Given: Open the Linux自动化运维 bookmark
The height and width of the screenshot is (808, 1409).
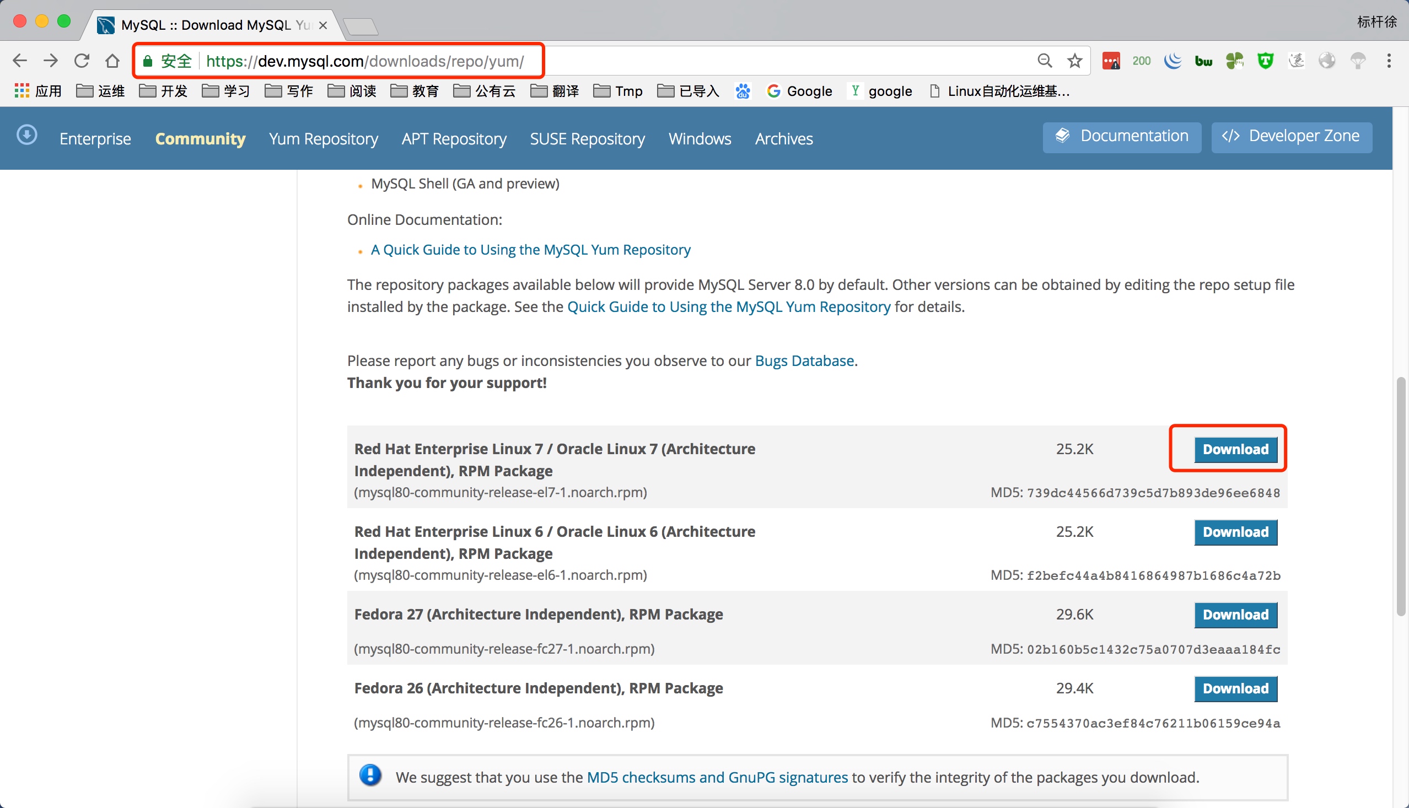Looking at the screenshot, I should tap(999, 91).
